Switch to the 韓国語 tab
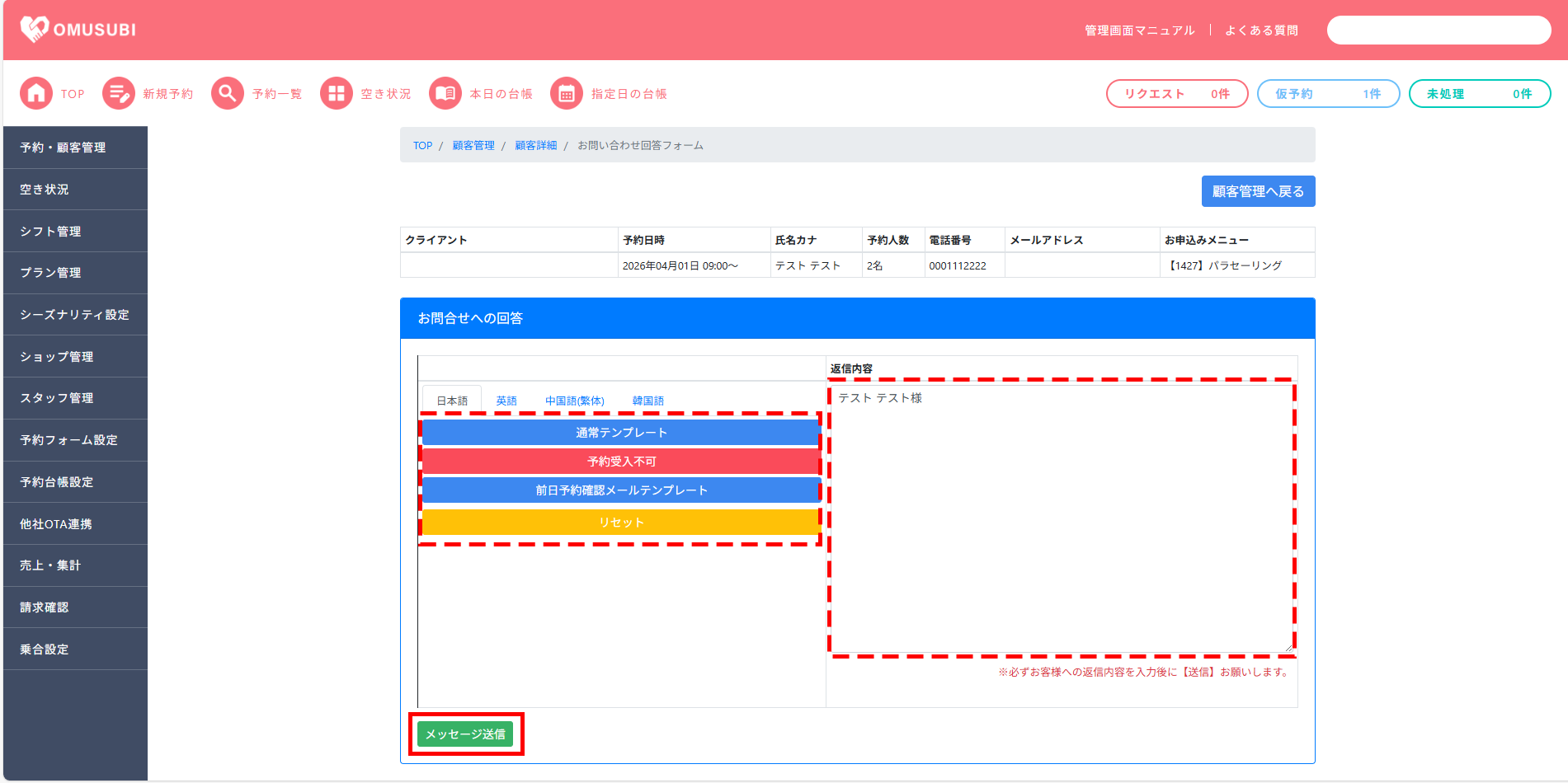This screenshot has width=1568, height=783. click(x=647, y=401)
